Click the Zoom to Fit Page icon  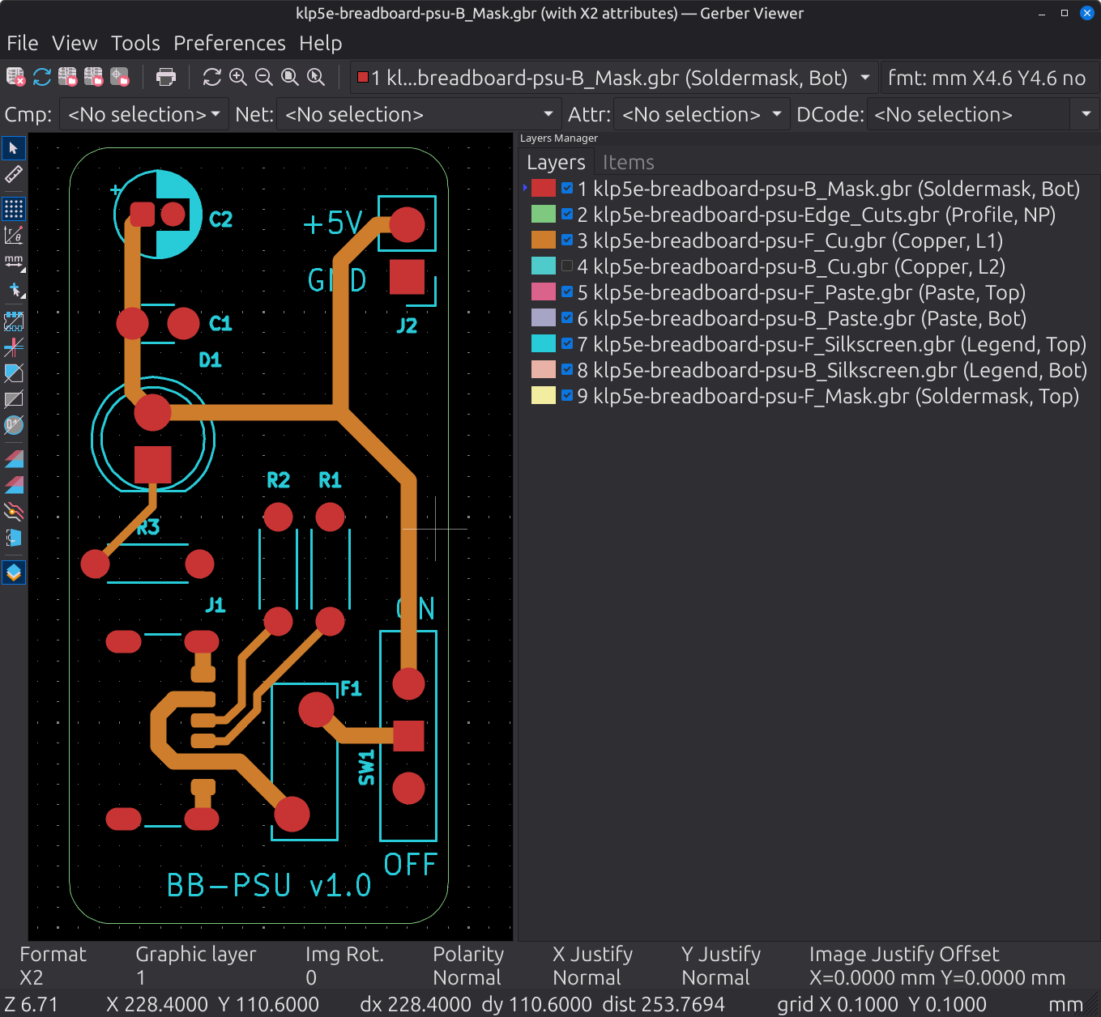coord(290,77)
